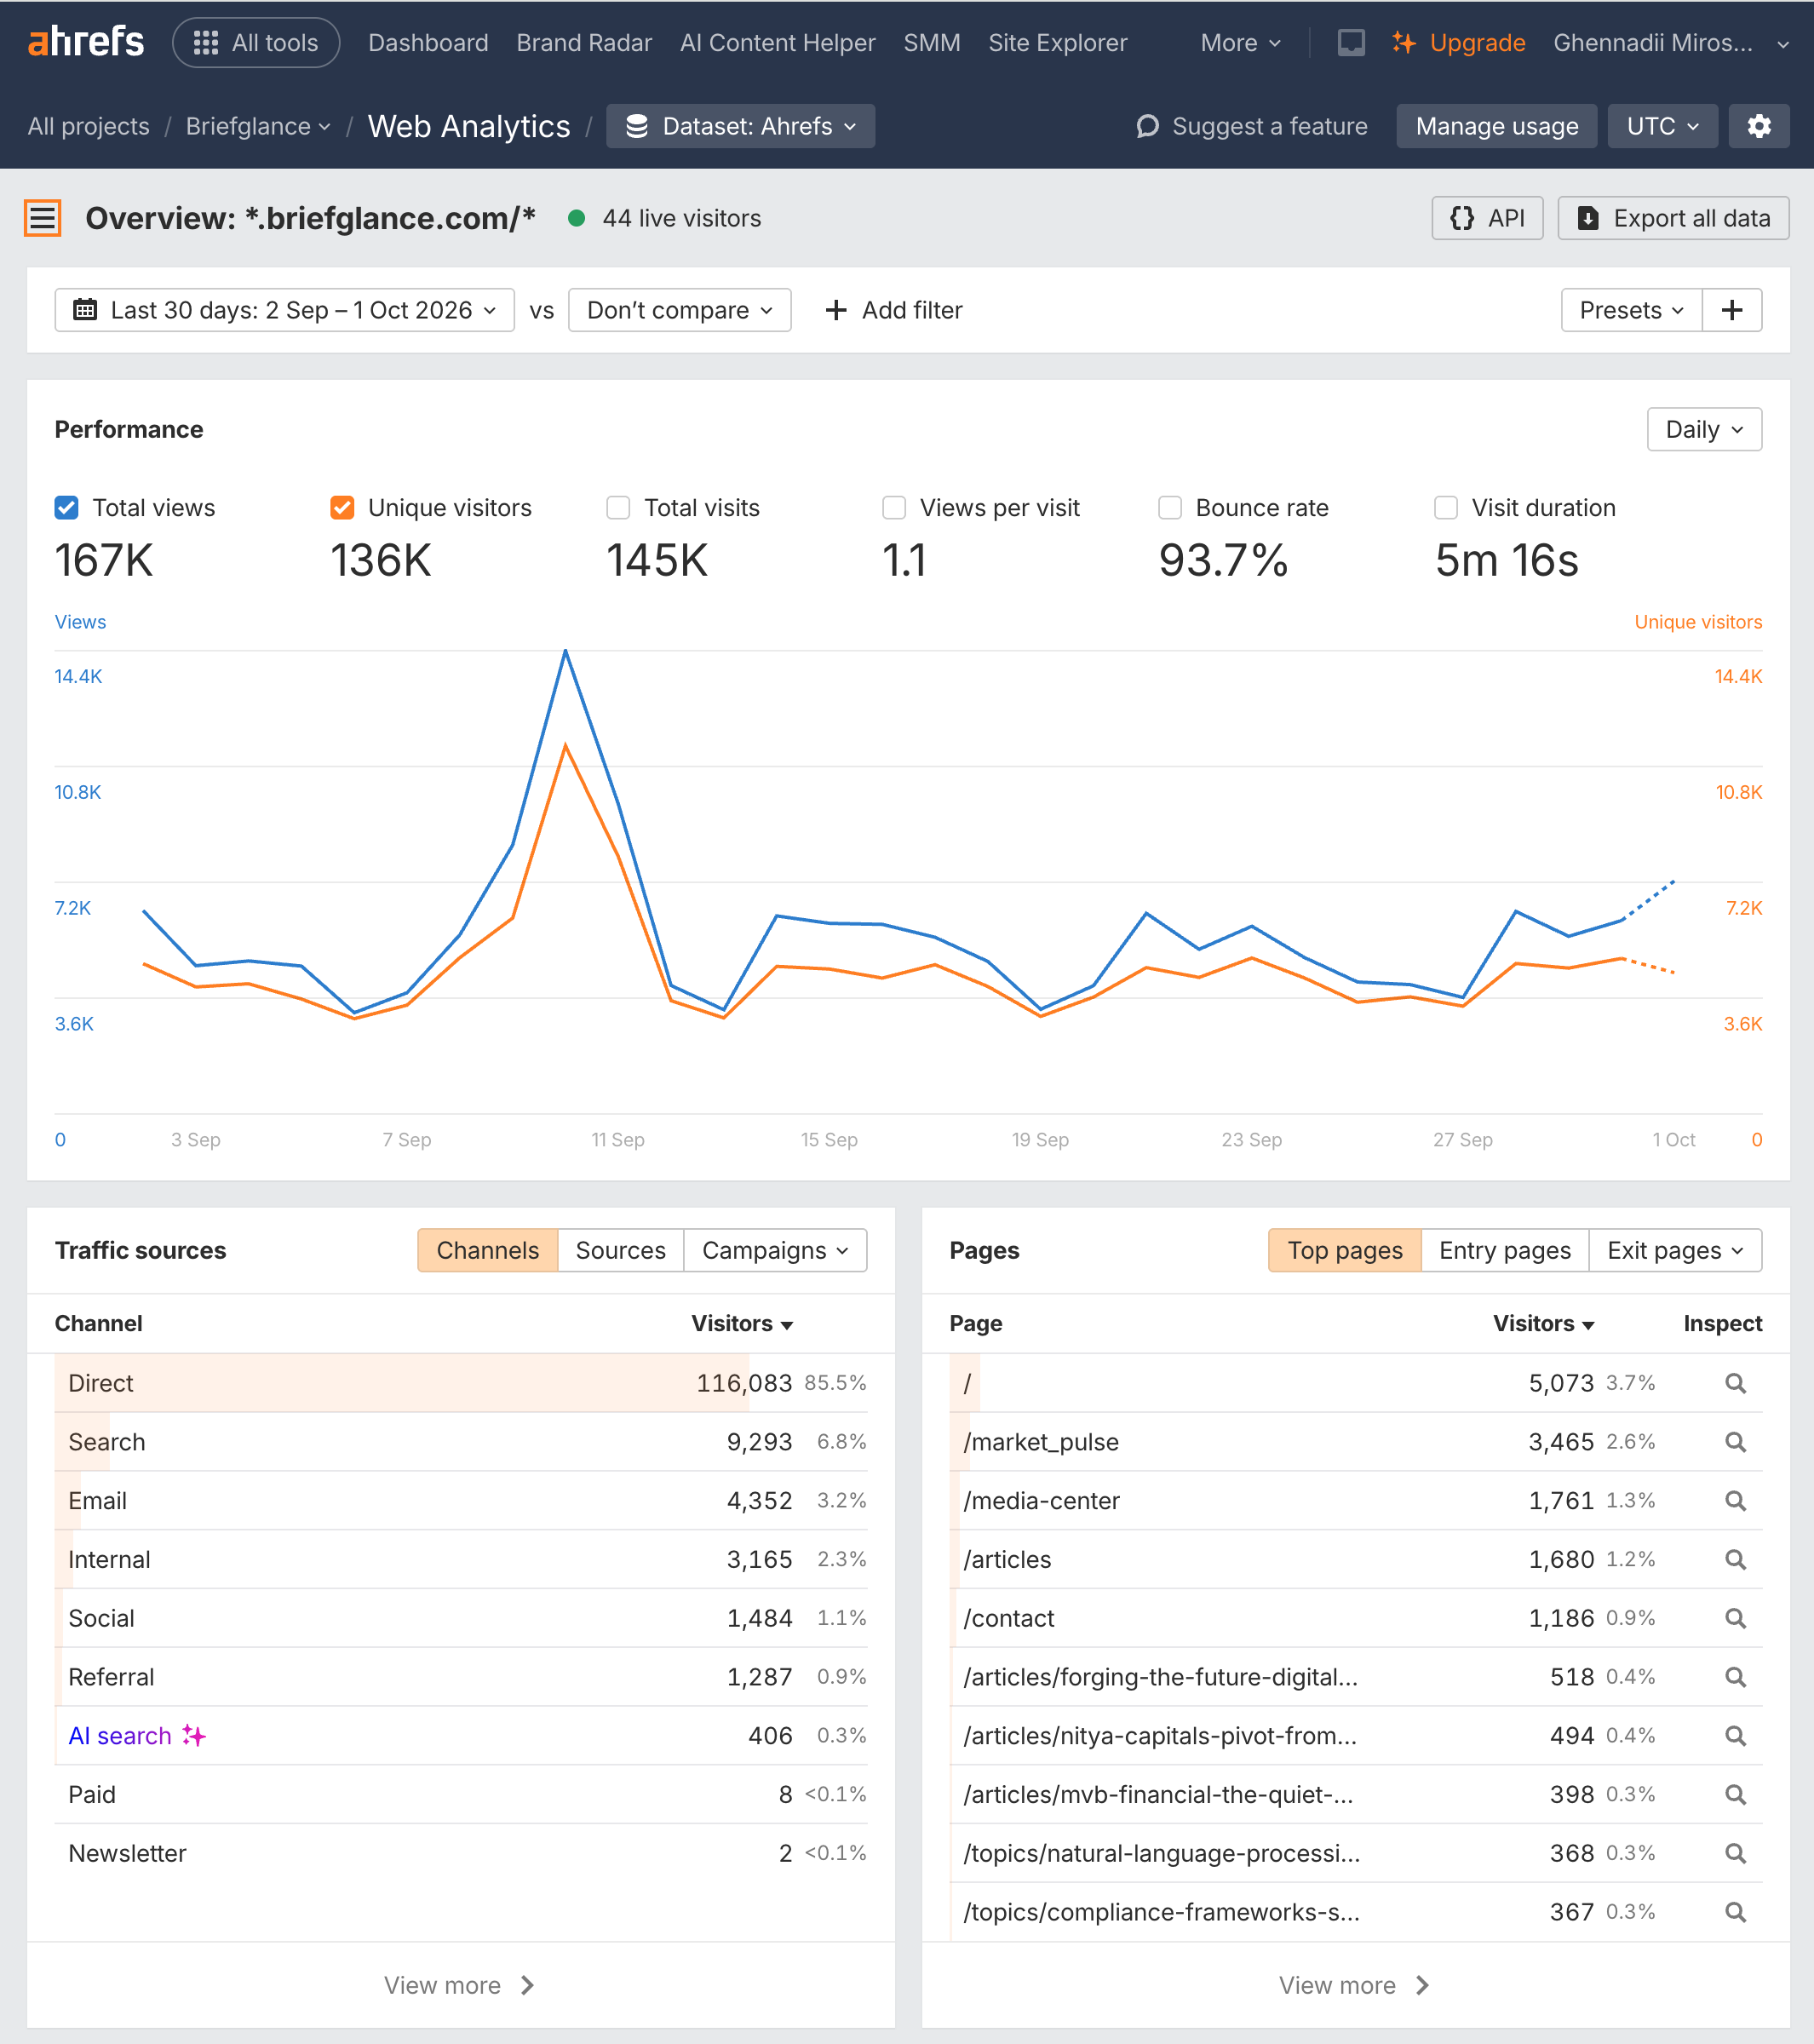Open the Presets dropdown
The width and height of the screenshot is (1814, 2044).
tap(1631, 310)
